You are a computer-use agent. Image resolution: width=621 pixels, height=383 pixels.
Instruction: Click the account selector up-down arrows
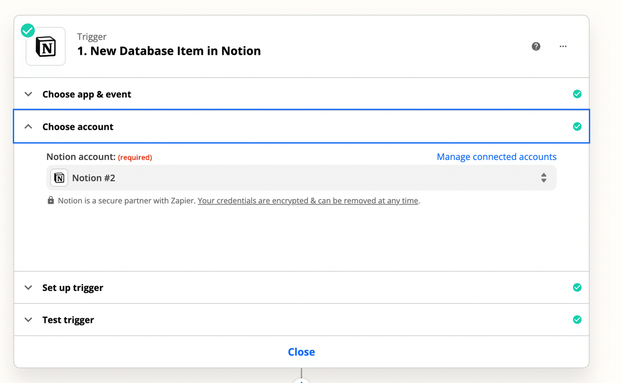pyautogui.click(x=544, y=178)
